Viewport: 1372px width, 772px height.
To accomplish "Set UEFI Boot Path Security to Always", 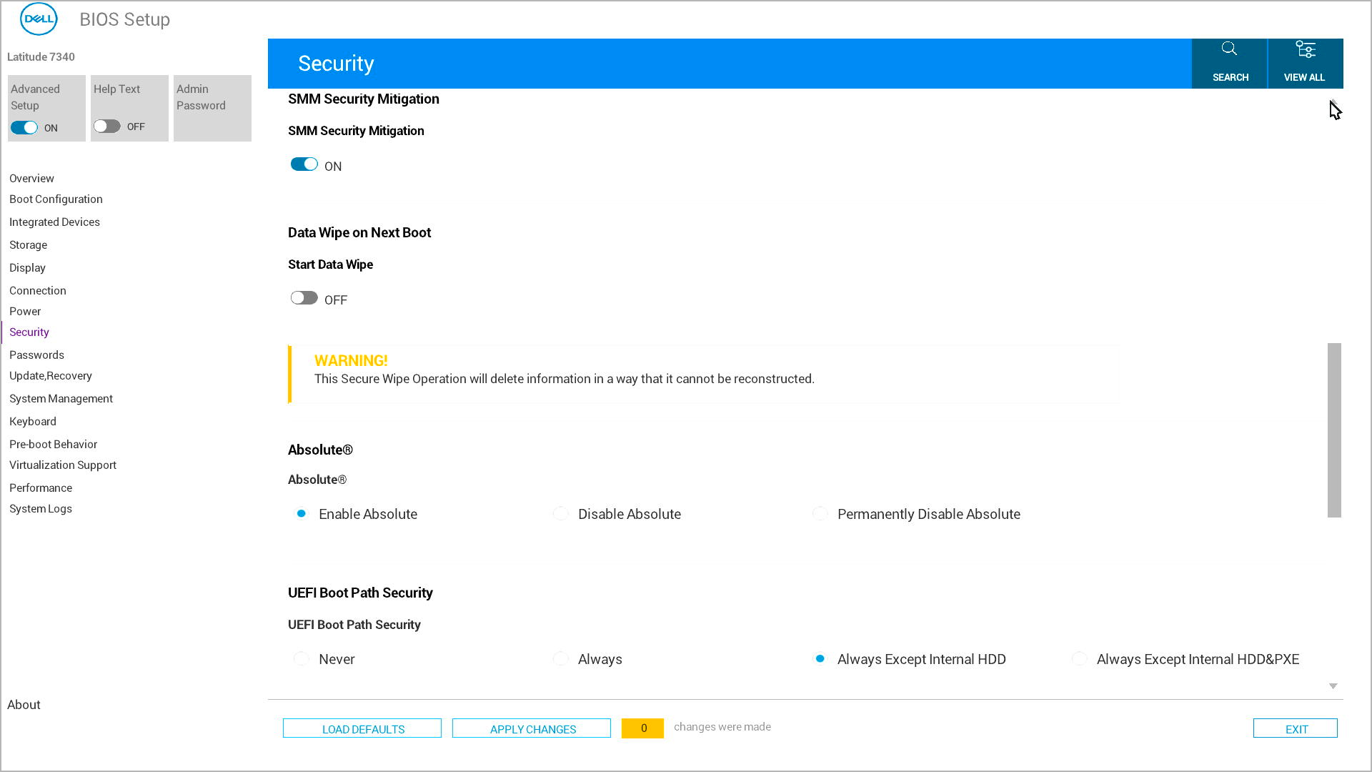I will [x=560, y=658].
